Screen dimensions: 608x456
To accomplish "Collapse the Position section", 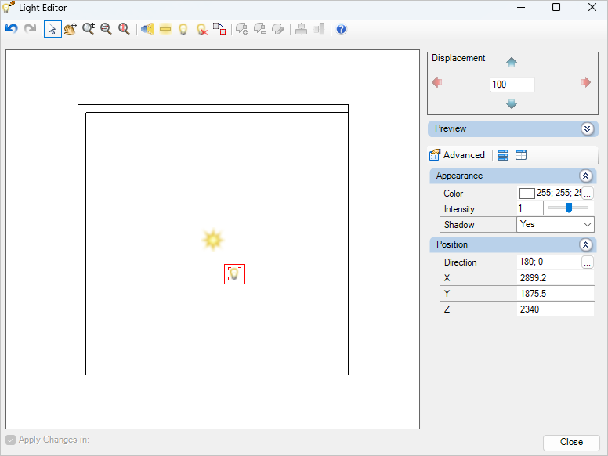I will pyautogui.click(x=585, y=244).
